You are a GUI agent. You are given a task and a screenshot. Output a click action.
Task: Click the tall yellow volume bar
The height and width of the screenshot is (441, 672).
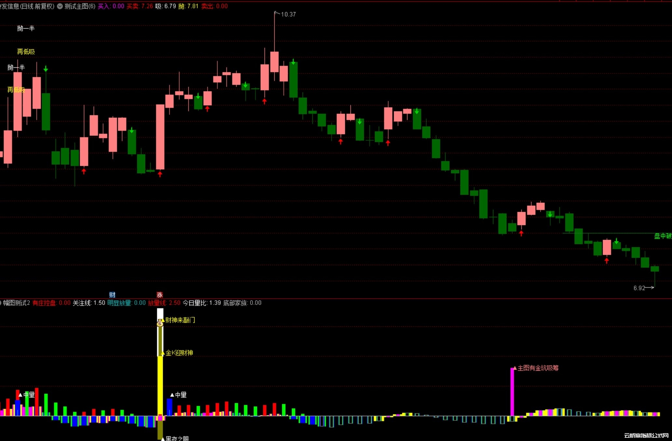pyautogui.click(x=160, y=386)
